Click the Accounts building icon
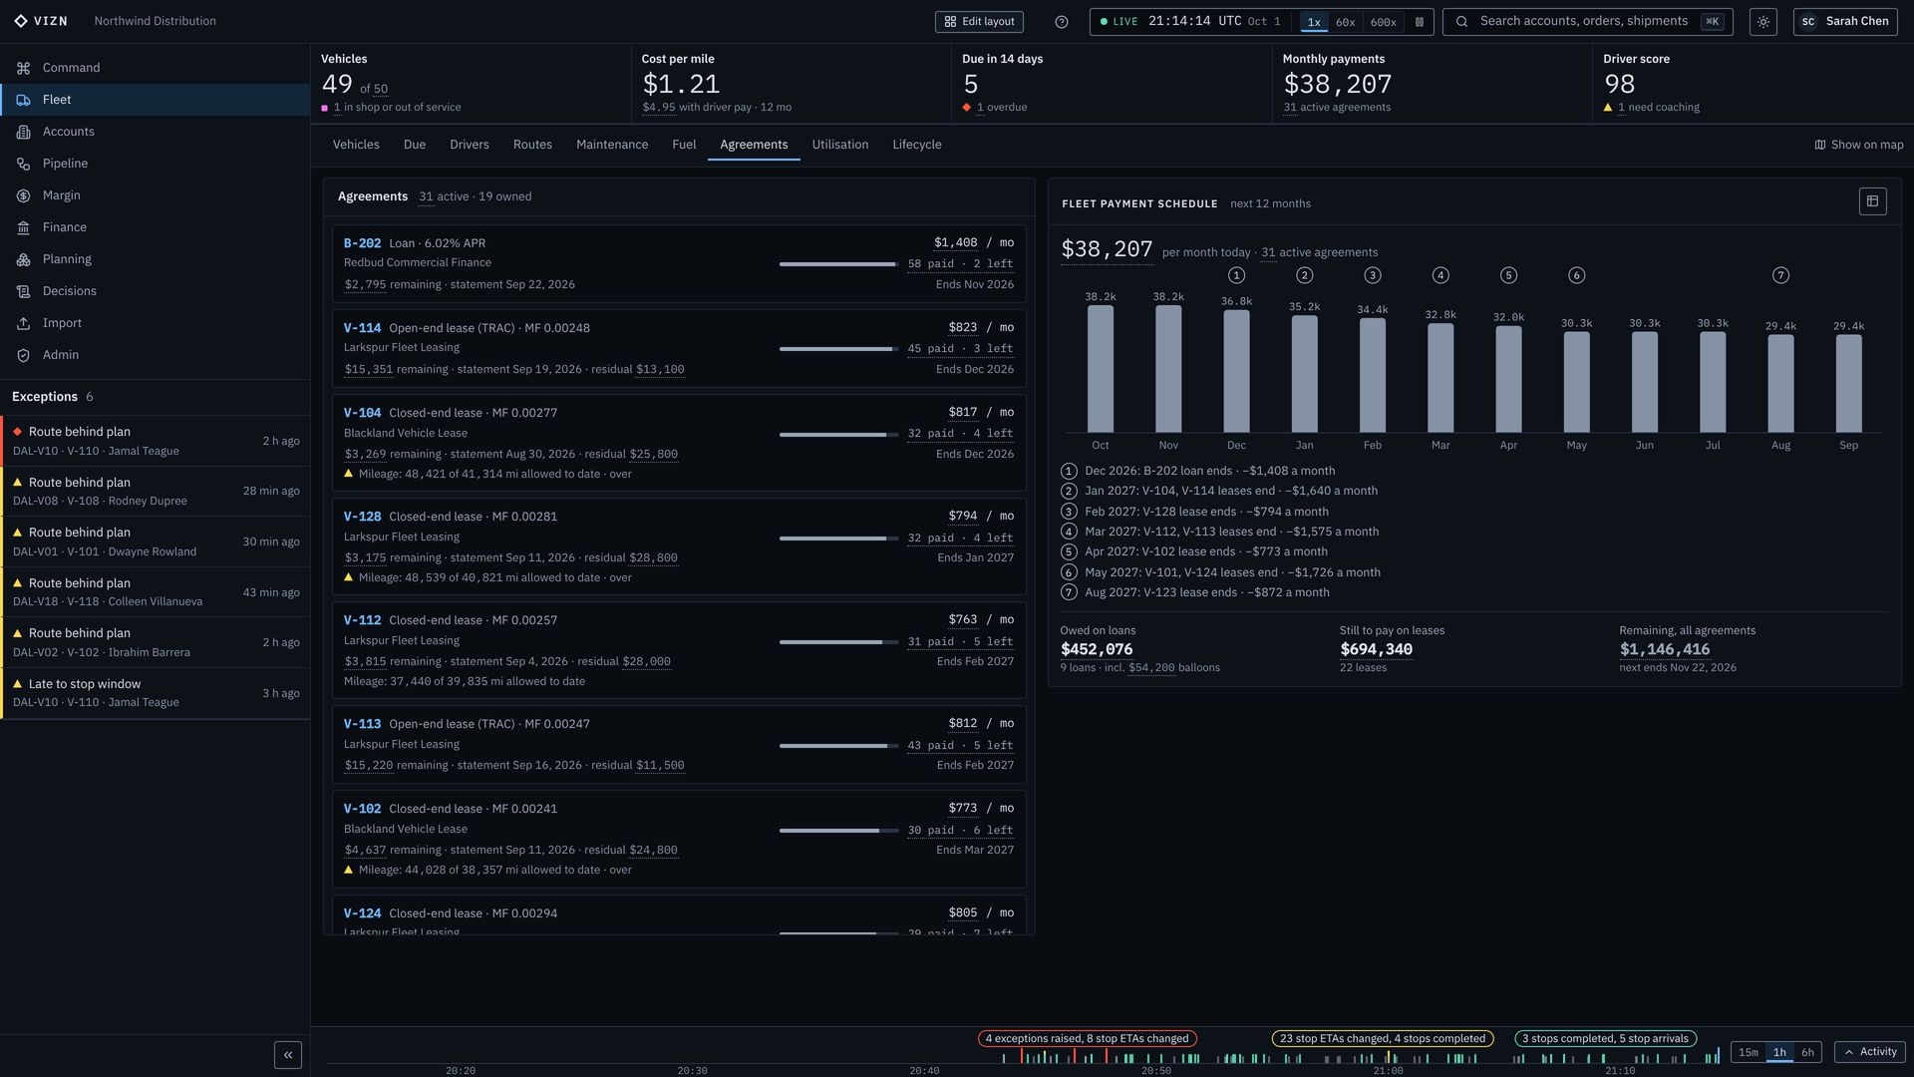This screenshot has height=1077, width=1914. (23, 132)
